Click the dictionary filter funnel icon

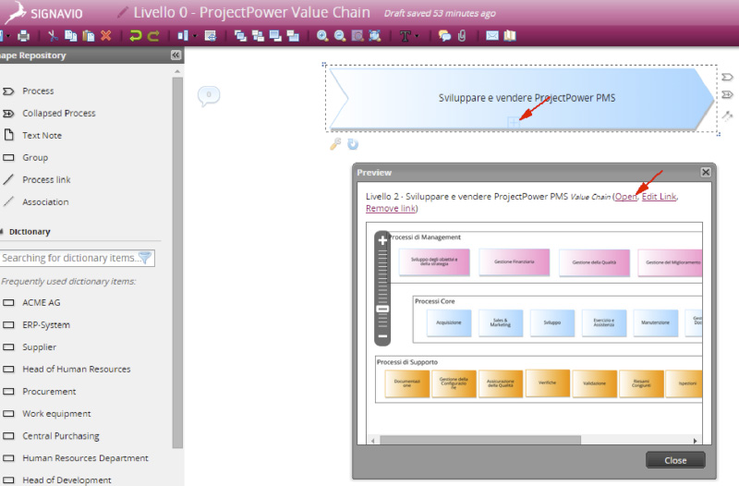click(146, 258)
